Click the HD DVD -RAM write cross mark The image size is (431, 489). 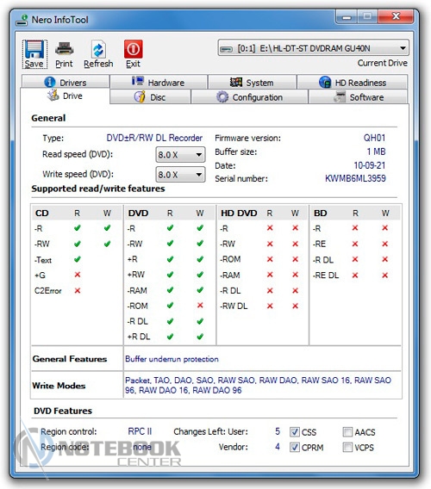click(295, 275)
